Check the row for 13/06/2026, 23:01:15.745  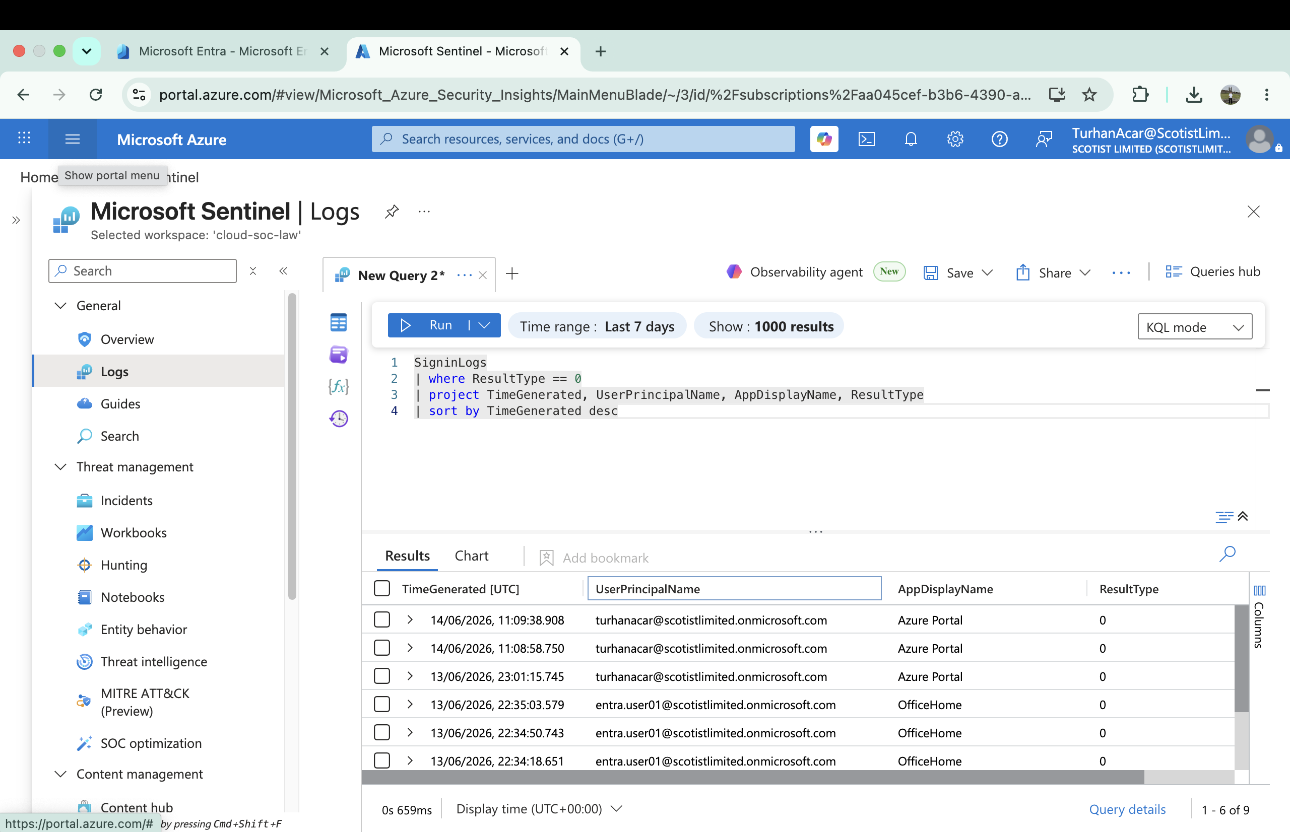tap(382, 676)
